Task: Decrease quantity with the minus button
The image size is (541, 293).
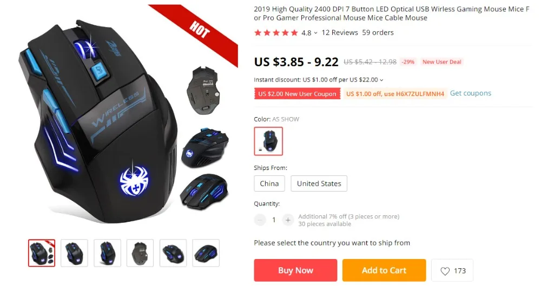Action: [260, 220]
